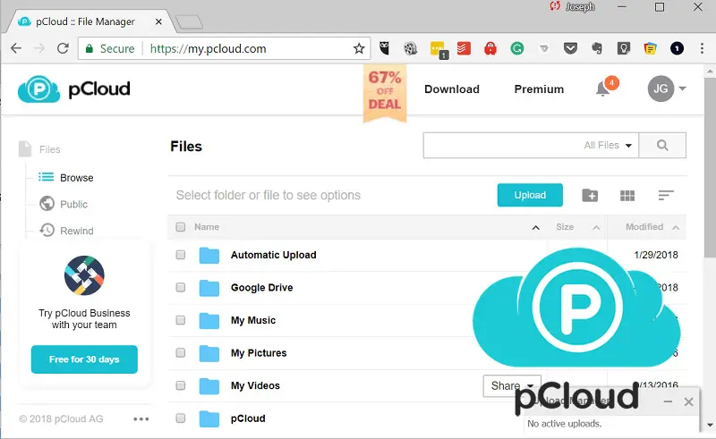This screenshot has height=439, width=716.
Task: Check the Automatic Upload row checkbox
Action: [x=181, y=255]
